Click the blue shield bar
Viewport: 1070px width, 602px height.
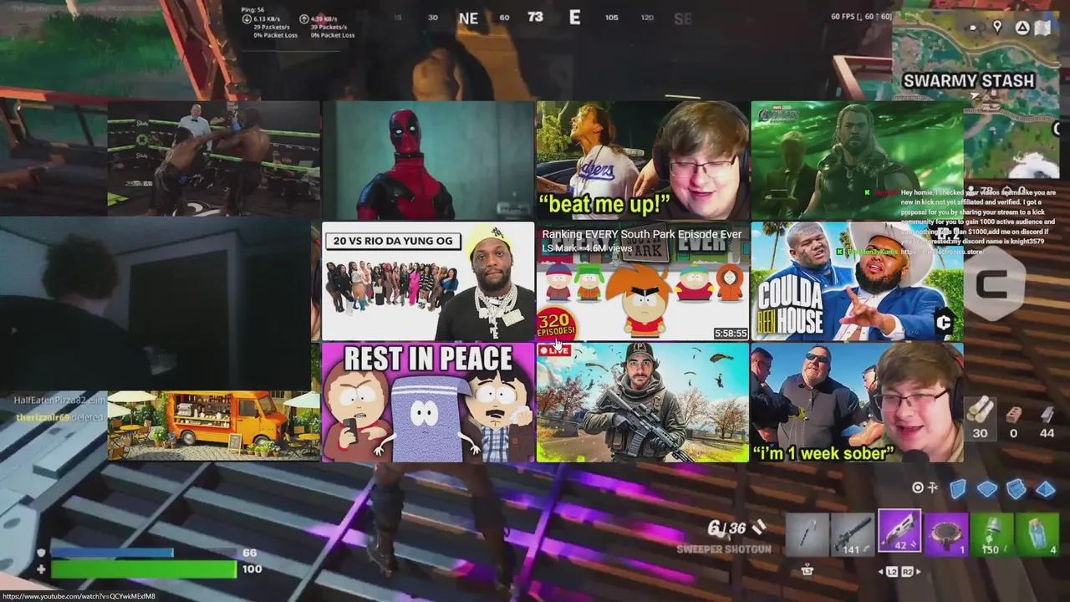tap(113, 553)
